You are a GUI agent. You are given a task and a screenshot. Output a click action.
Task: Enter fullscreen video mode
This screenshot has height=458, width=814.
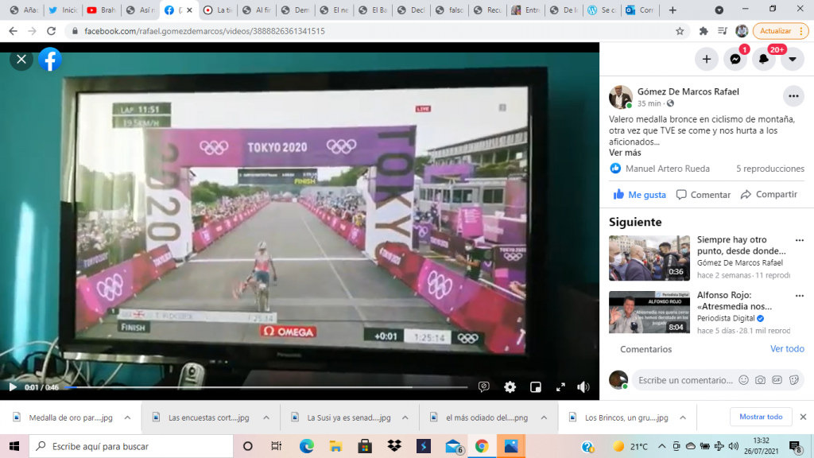click(x=560, y=387)
